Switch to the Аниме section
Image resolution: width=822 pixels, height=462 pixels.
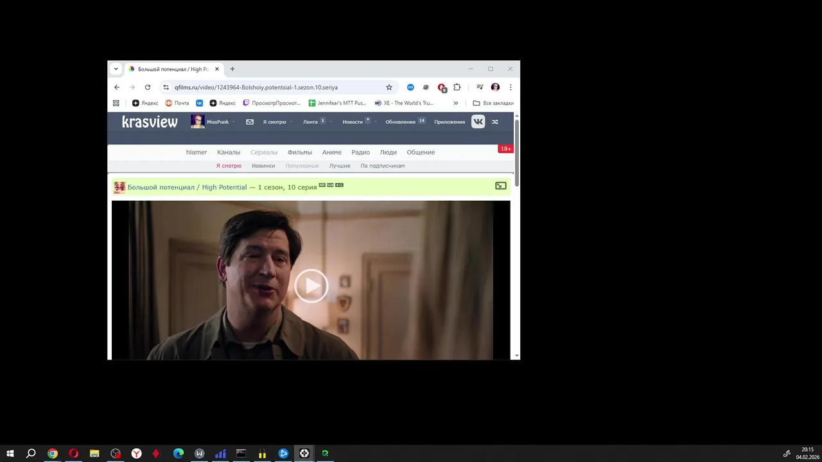point(332,152)
